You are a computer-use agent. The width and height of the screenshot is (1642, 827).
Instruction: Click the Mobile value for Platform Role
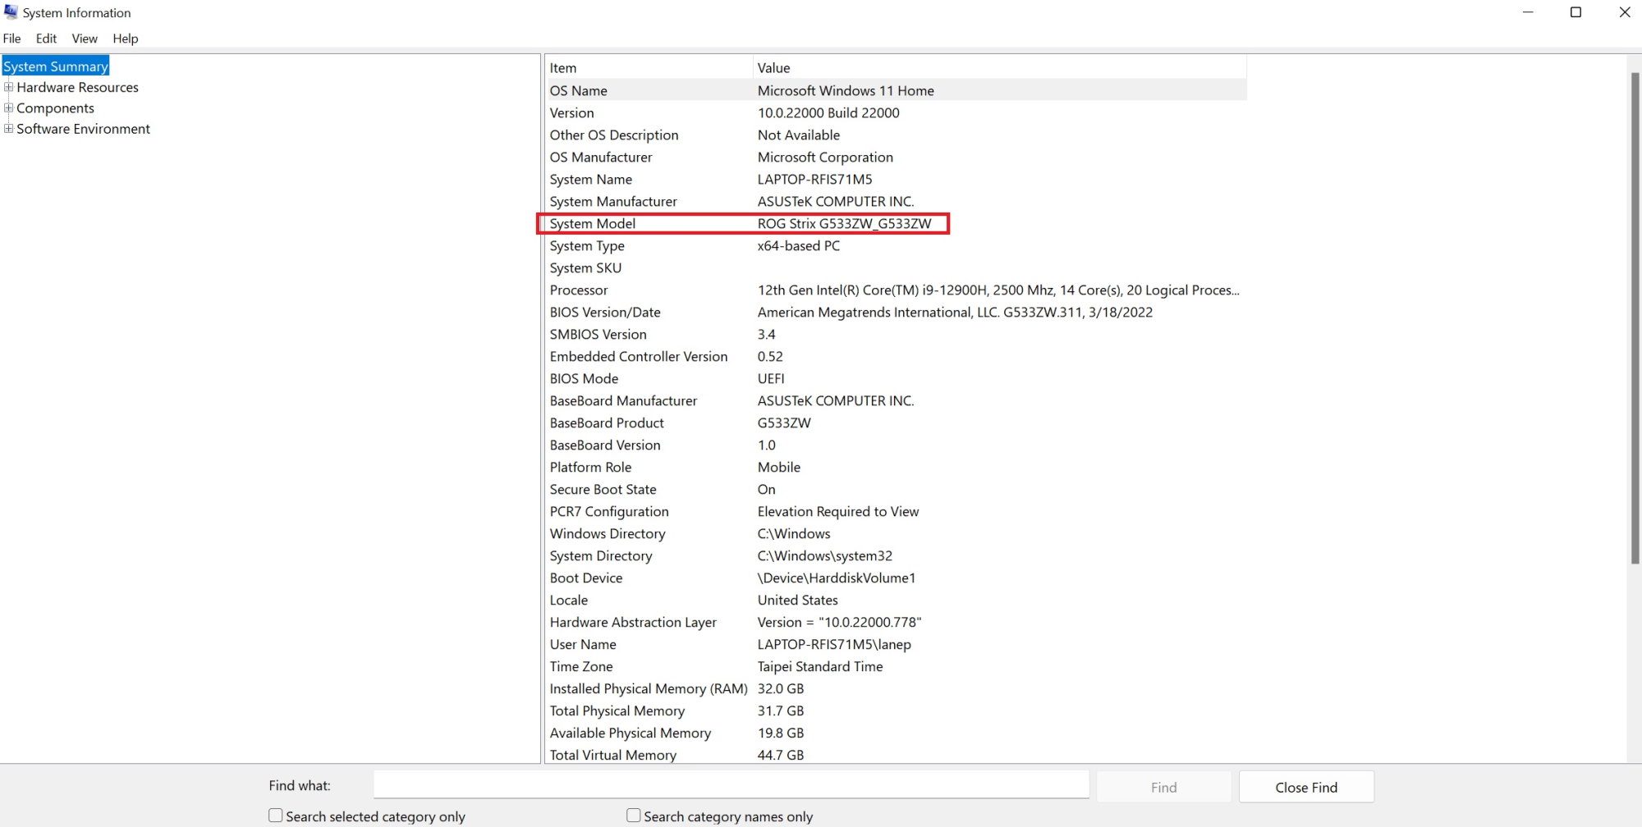click(x=778, y=468)
